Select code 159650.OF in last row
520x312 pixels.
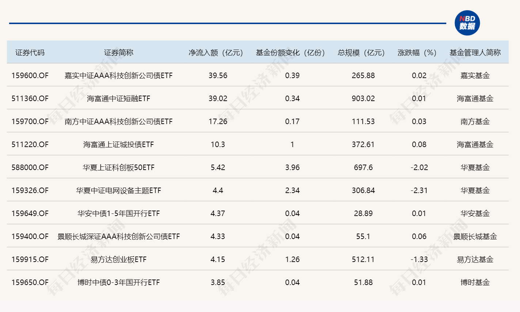pos(30,282)
